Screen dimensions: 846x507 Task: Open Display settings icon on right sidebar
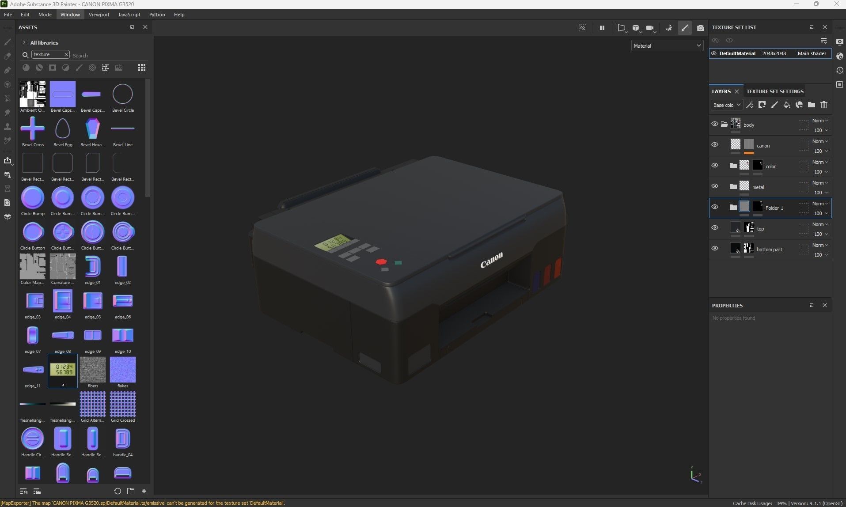839,42
